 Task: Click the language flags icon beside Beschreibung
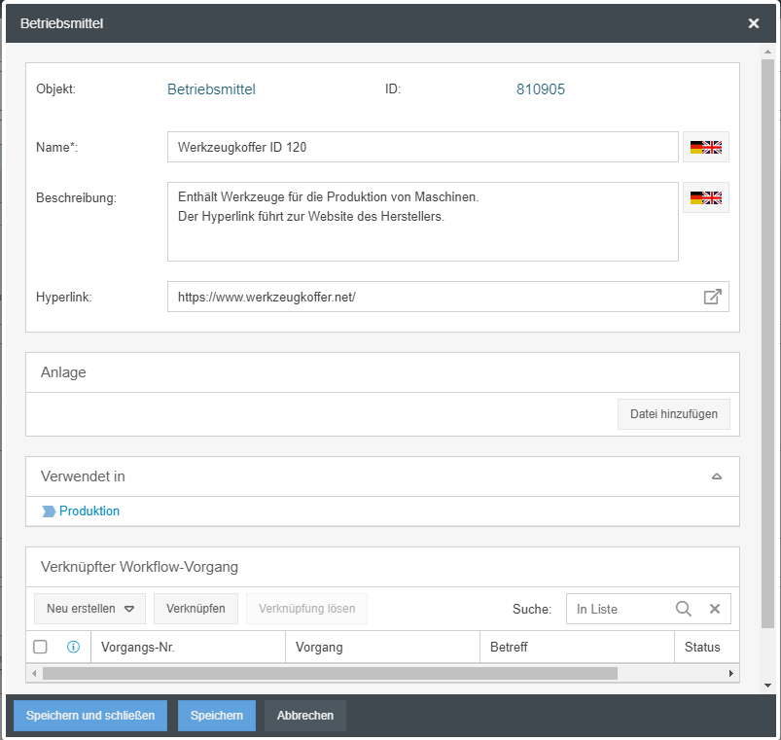(706, 197)
